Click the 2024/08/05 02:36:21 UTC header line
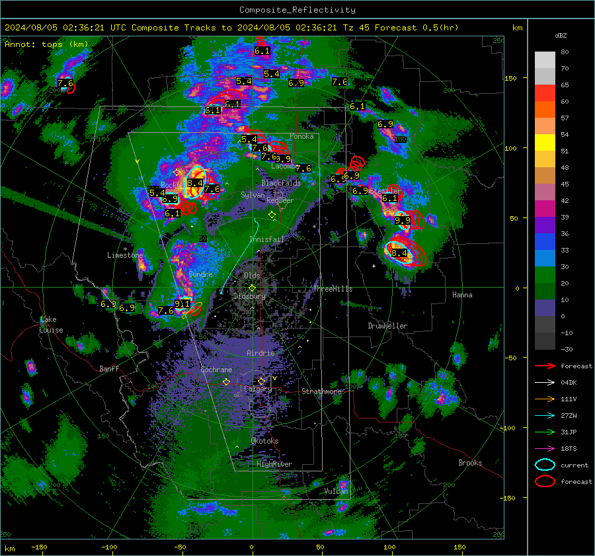 pyautogui.click(x=231, y=28)
